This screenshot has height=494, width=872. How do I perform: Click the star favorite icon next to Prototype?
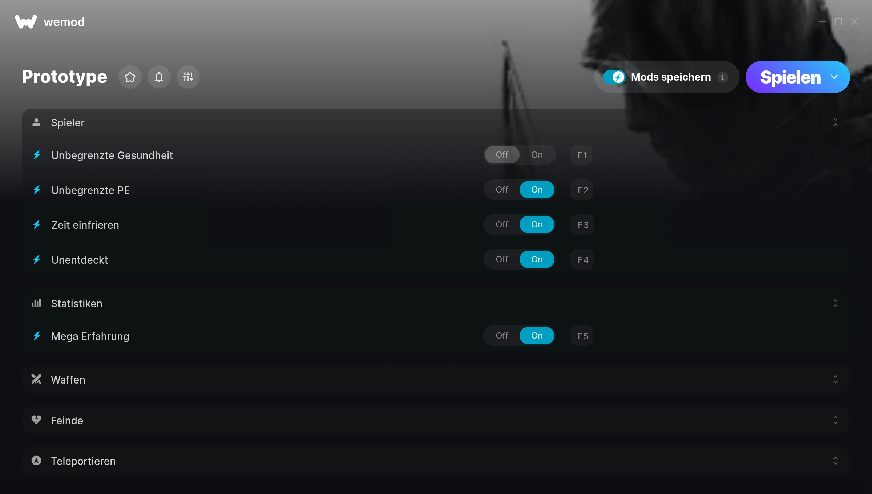tap(130, 77)
